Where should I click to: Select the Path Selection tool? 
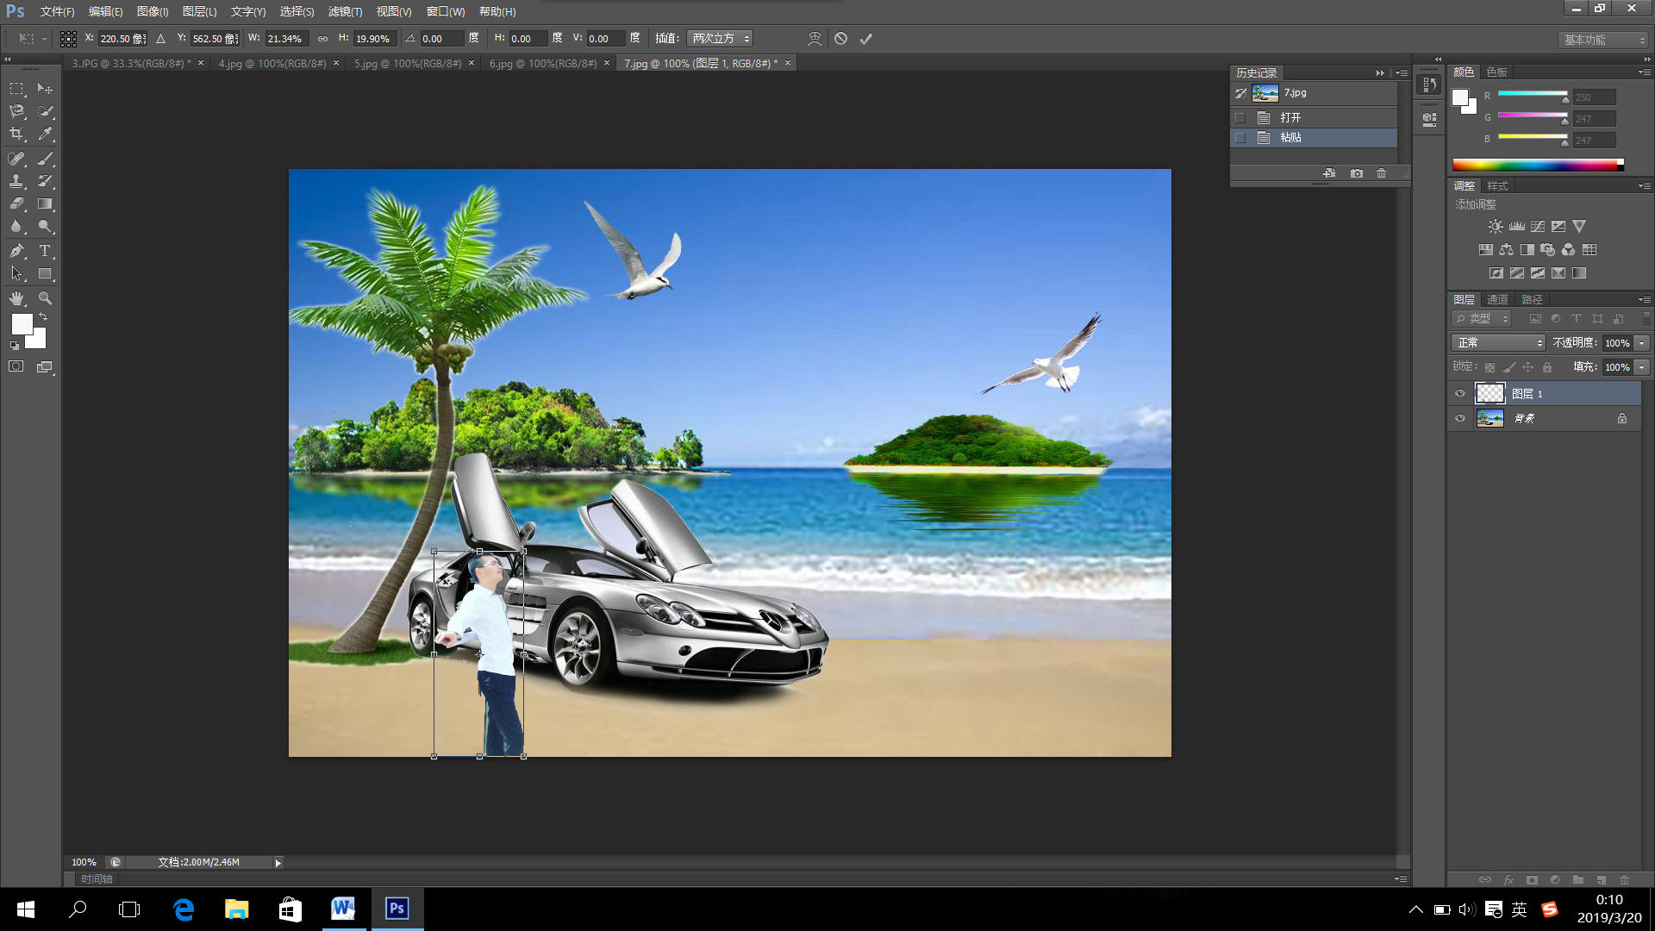[x=16, y=274]
